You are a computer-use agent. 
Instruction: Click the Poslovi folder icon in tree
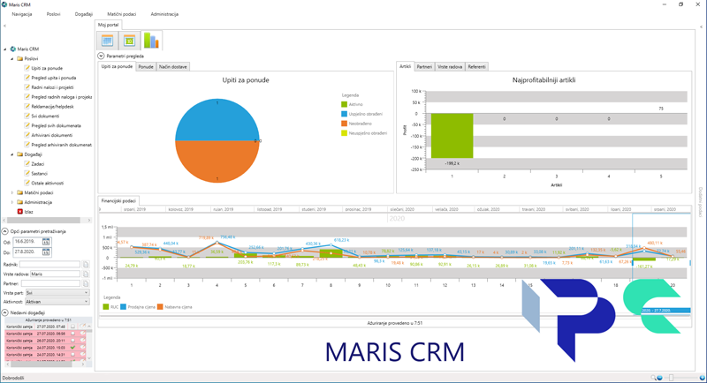[19, 58]
